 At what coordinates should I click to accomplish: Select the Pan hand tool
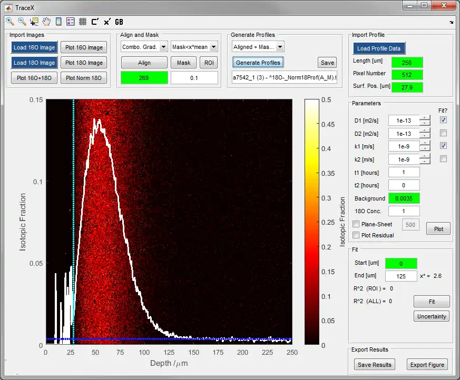pos(46,22)
